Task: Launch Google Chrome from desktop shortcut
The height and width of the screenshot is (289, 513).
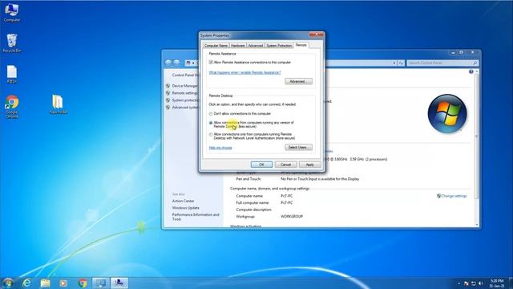Action: click(12, 107)
